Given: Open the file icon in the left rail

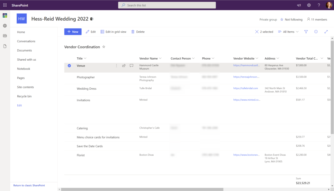Looking at the screenshot, I should (5, 46).
